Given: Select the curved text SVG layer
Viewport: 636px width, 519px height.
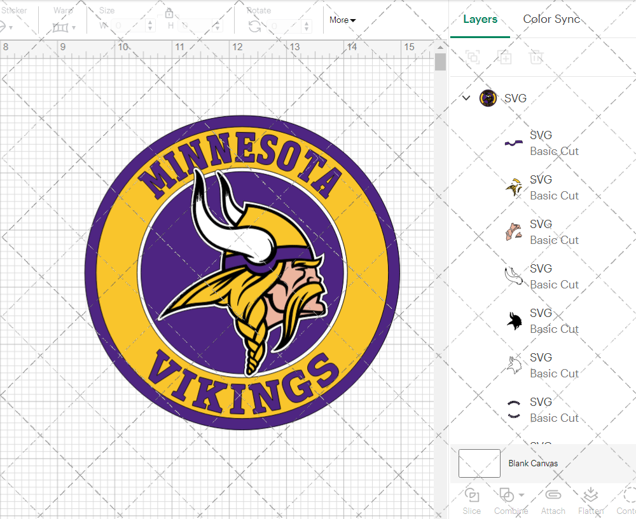Looking at the screenshot, I should tap(543, 410).
